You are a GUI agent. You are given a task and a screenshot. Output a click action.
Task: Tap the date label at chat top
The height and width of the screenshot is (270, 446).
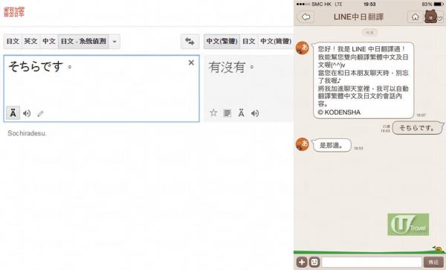click(369, 33)
